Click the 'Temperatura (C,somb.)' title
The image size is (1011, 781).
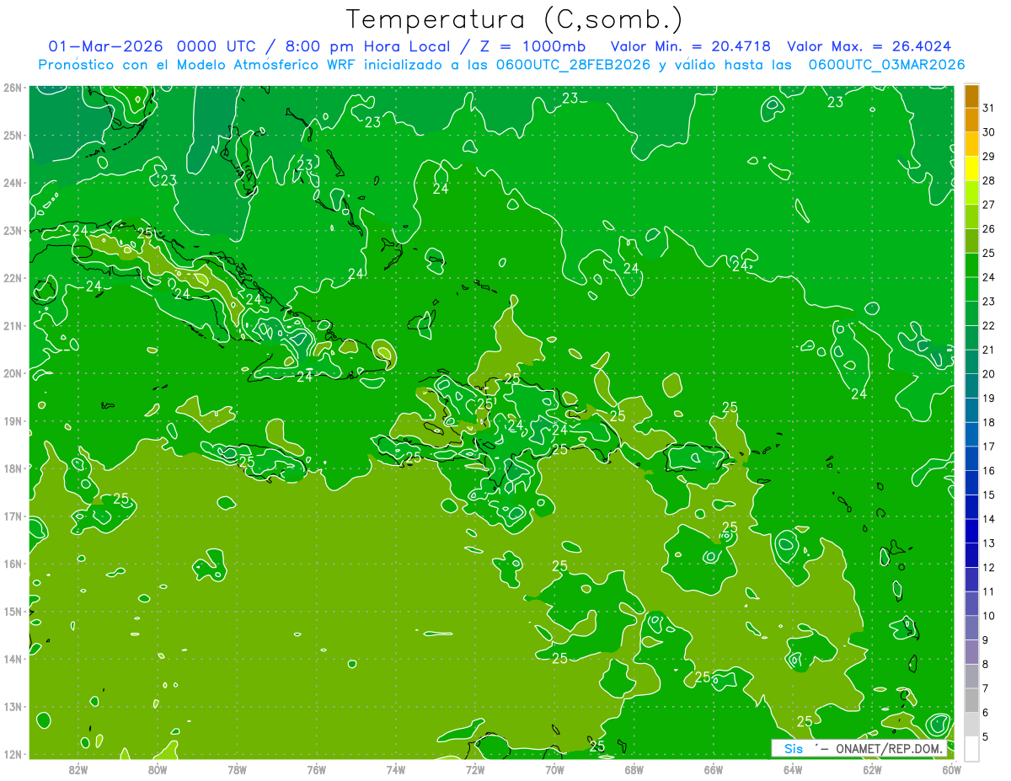[515, 19]
